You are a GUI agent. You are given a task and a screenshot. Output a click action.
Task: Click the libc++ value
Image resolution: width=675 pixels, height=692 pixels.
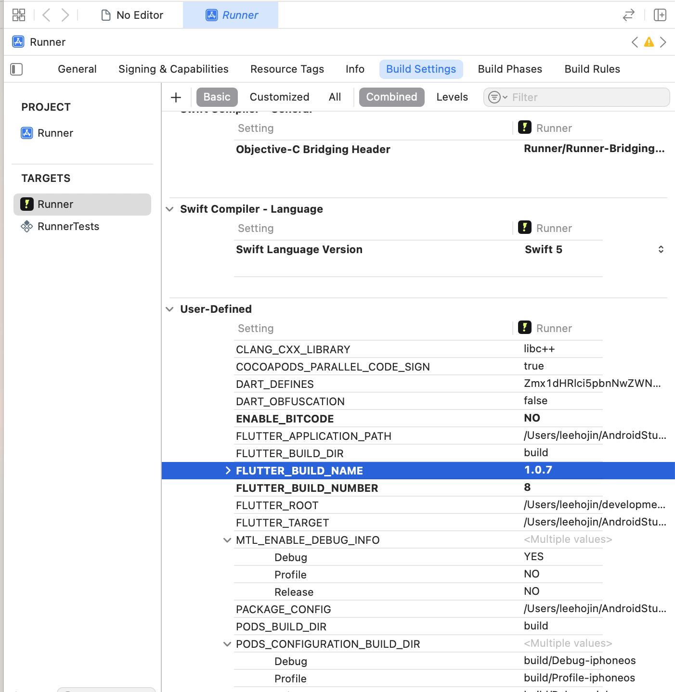coord(539,349)
